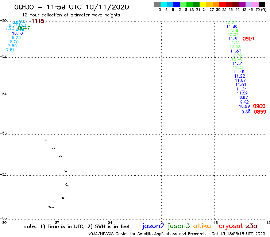
Task: Click the 0859 pass time label
Action: tap(260, 112)
